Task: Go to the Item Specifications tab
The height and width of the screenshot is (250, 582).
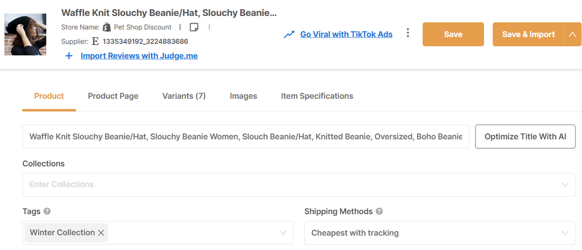Action: [x=317, y=96]
